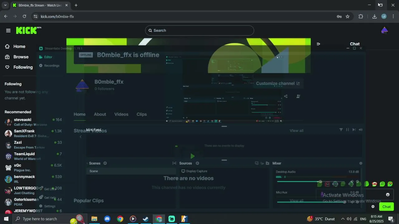The image size is (399, 224).
Task: Add source folder in Streamlabs Sources
Action: pos(267,163)
